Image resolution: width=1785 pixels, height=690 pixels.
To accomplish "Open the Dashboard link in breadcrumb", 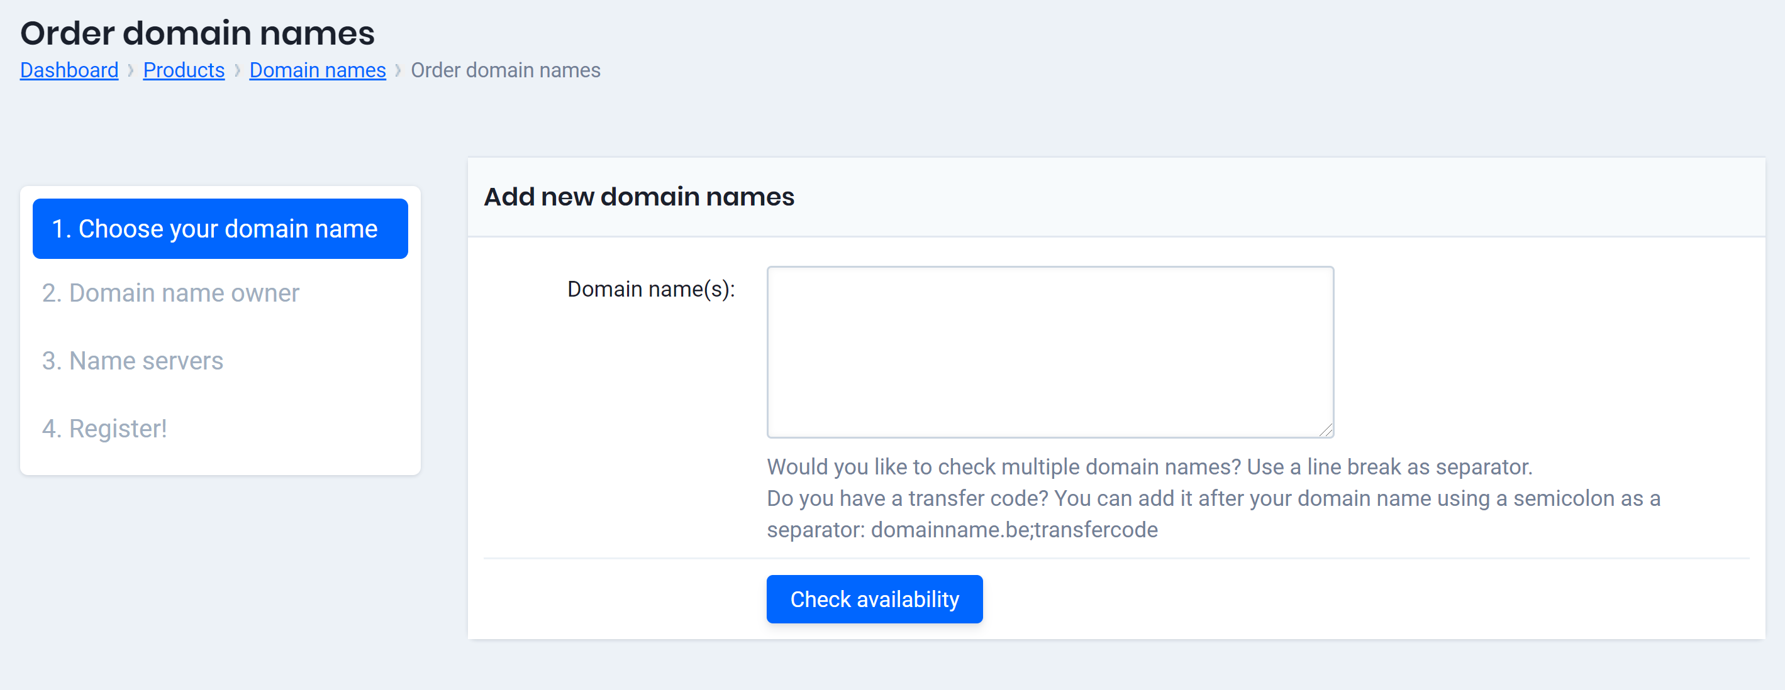I will tap(69, 70).
